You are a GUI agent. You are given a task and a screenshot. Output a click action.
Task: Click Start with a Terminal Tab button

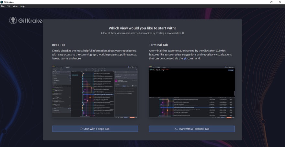pos(192,129)
